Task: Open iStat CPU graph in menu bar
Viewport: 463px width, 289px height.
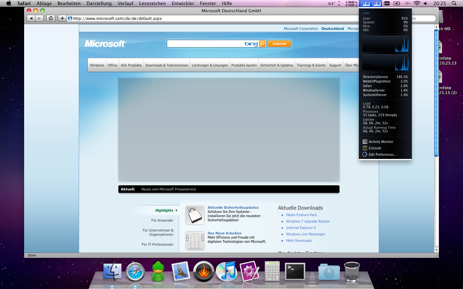Action: click(x=370, y=3)
